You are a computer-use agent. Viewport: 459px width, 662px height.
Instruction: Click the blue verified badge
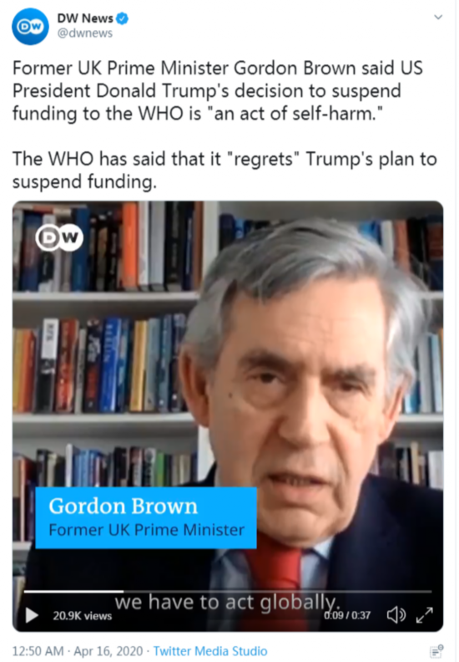pos(122,19)
